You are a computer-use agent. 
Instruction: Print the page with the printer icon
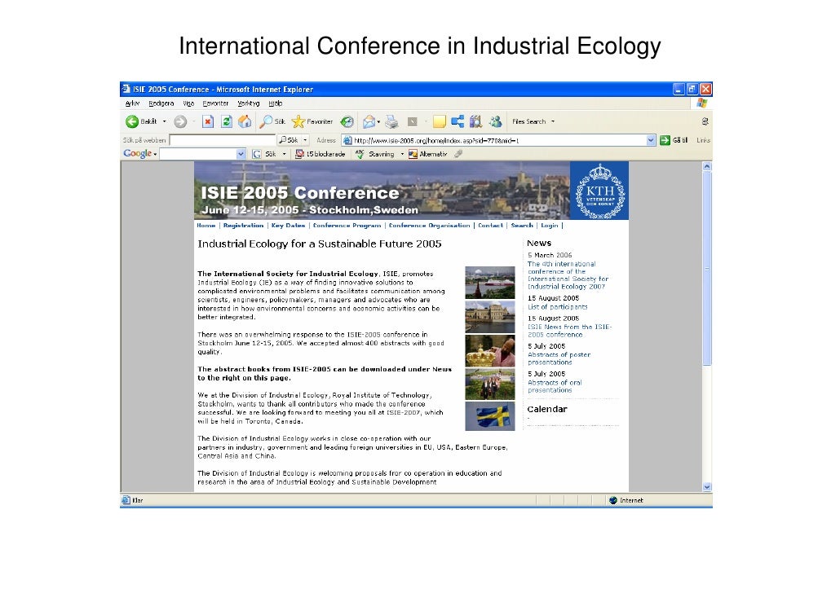coord(391,122)
